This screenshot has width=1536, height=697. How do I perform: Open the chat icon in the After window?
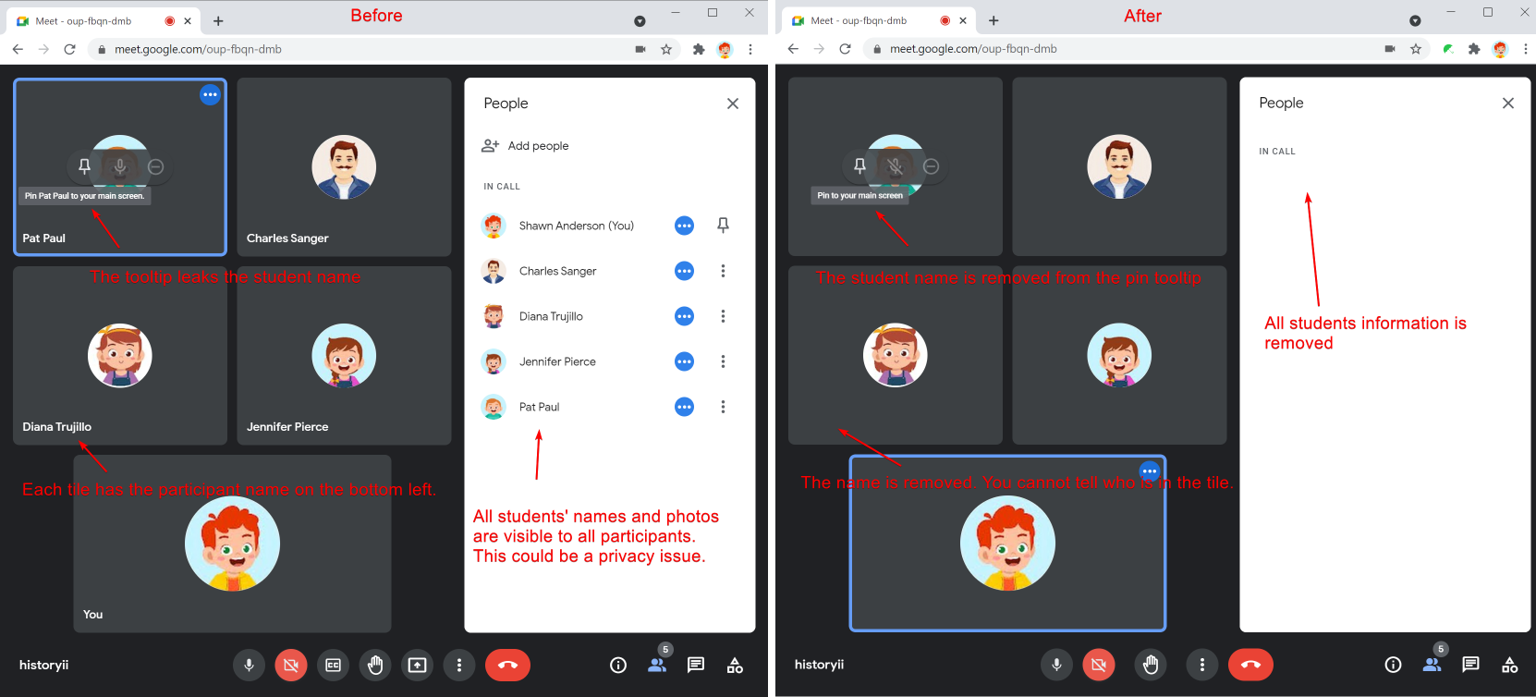(1470, 665)
